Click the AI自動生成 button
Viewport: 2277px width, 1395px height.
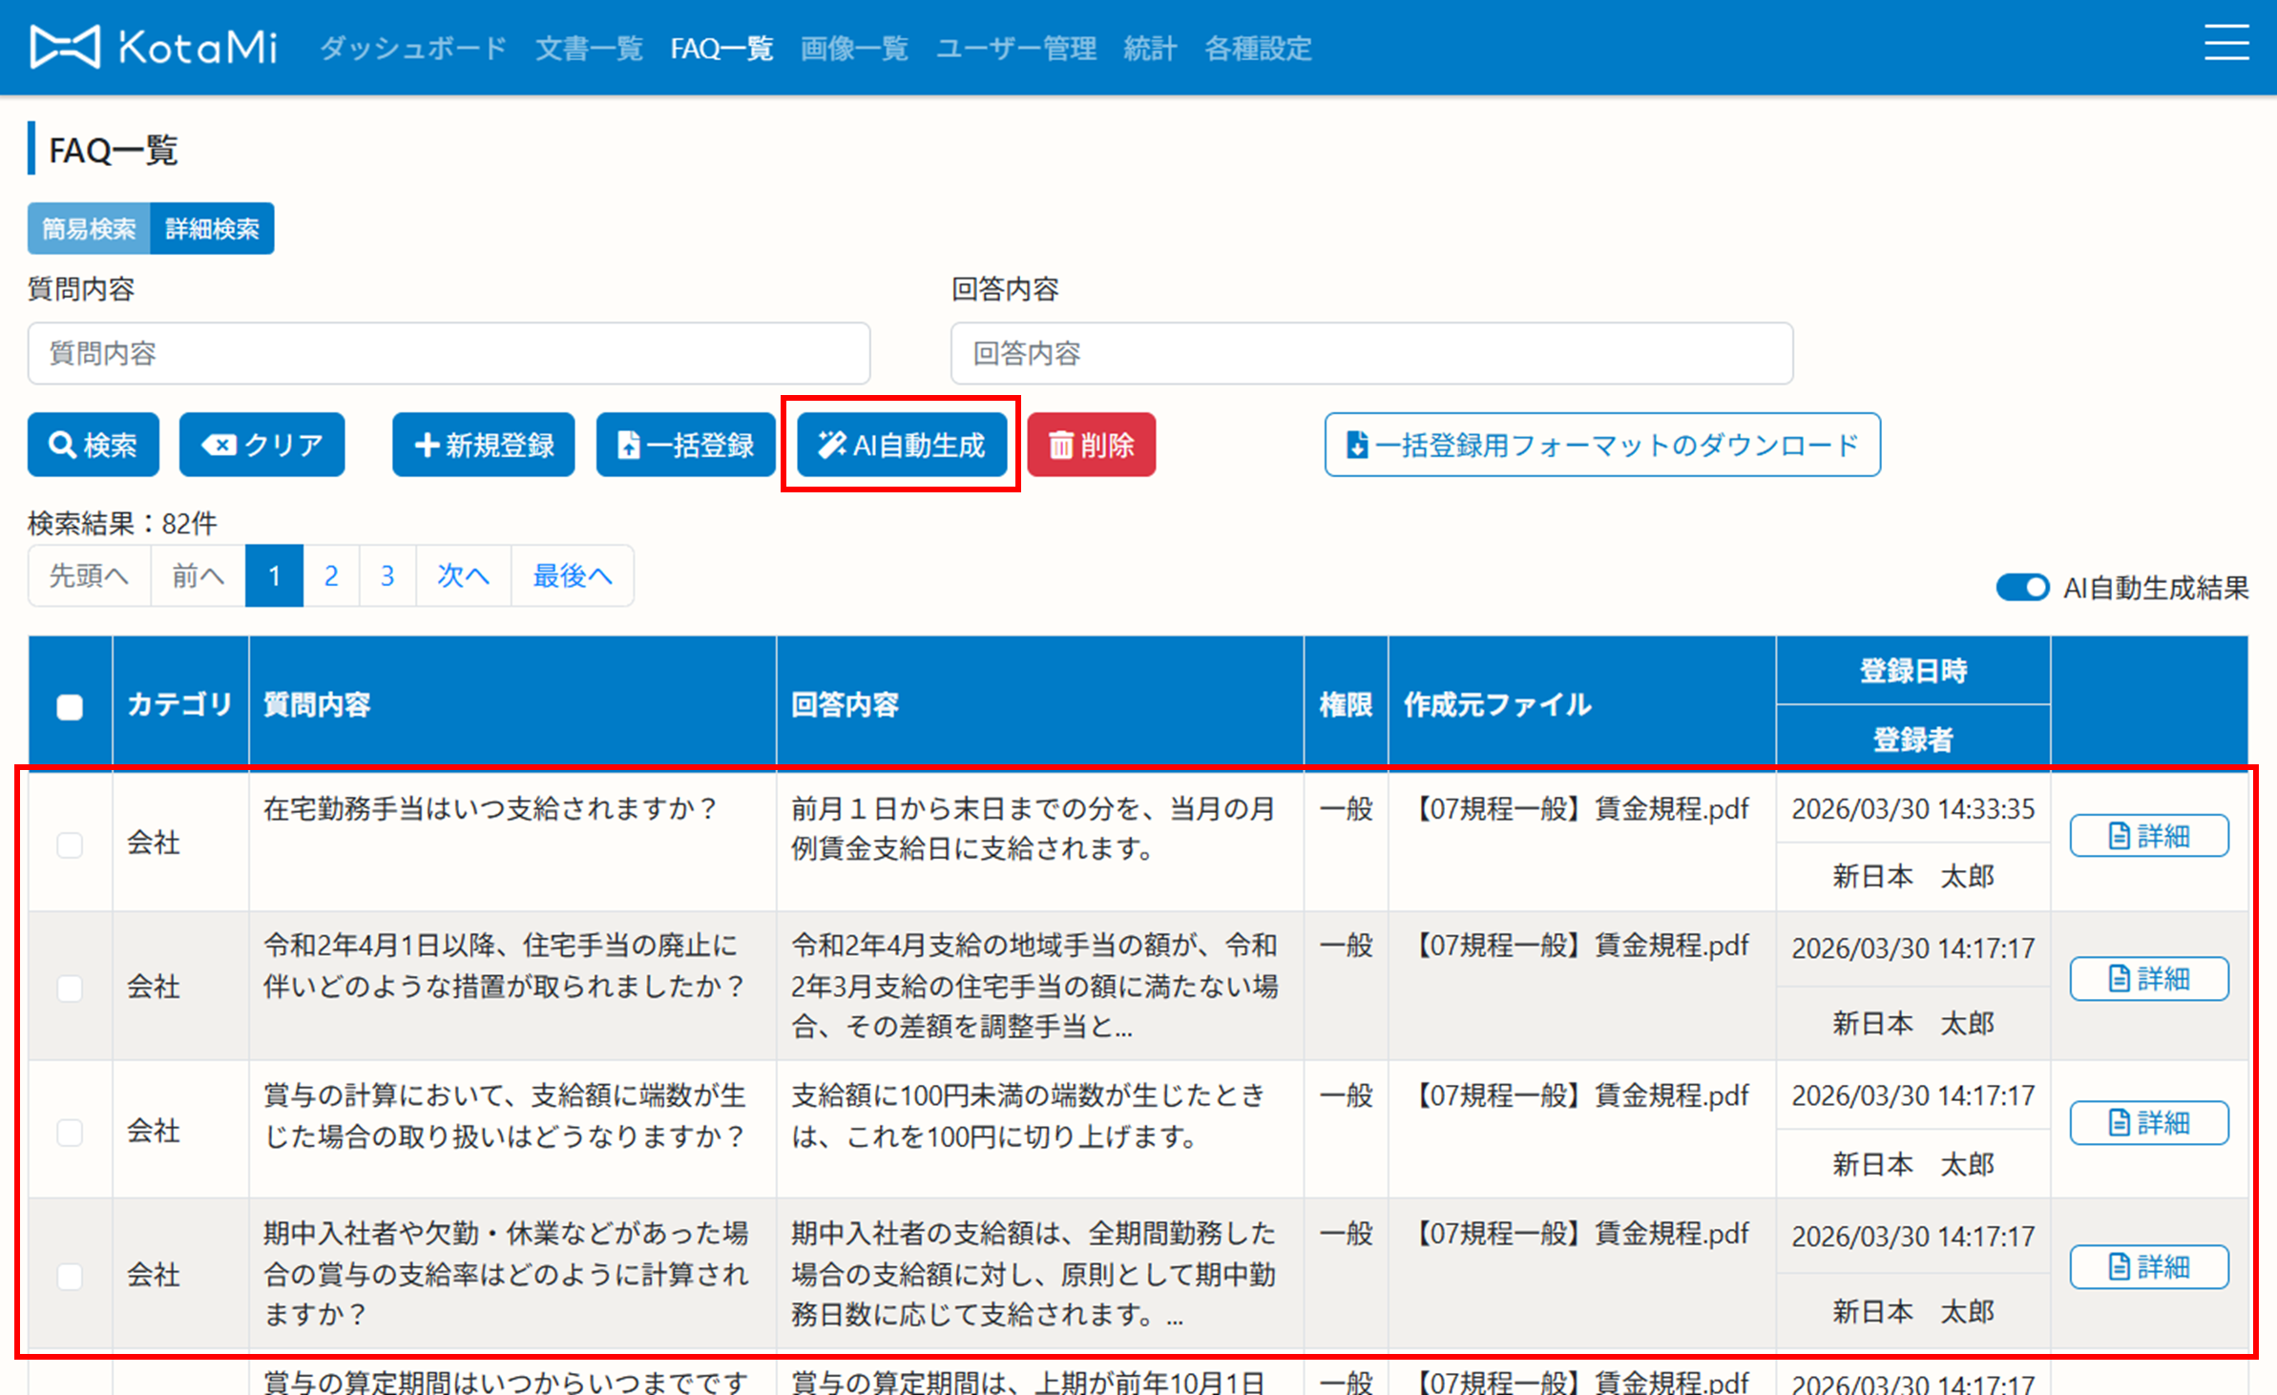(902, 445)
